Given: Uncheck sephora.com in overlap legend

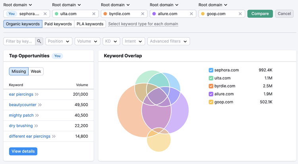Looking at the screenshot, I should tap(211, 70).
